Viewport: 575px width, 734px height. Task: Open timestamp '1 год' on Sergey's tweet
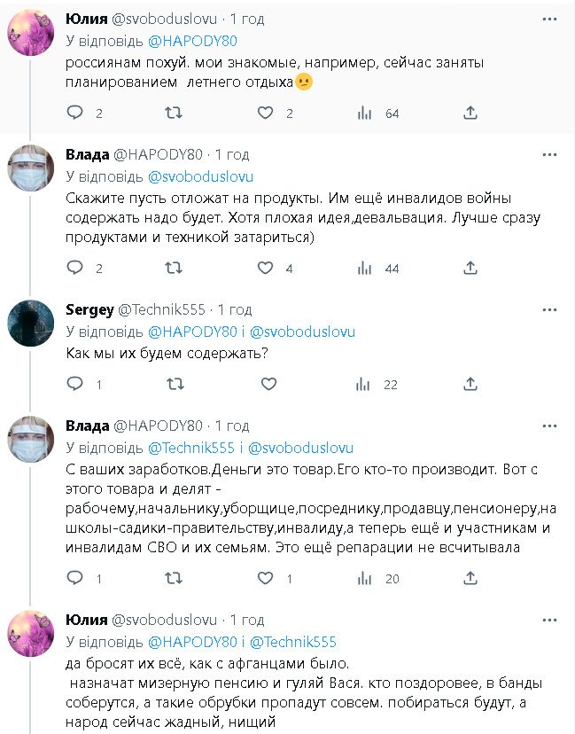(235, 309)
